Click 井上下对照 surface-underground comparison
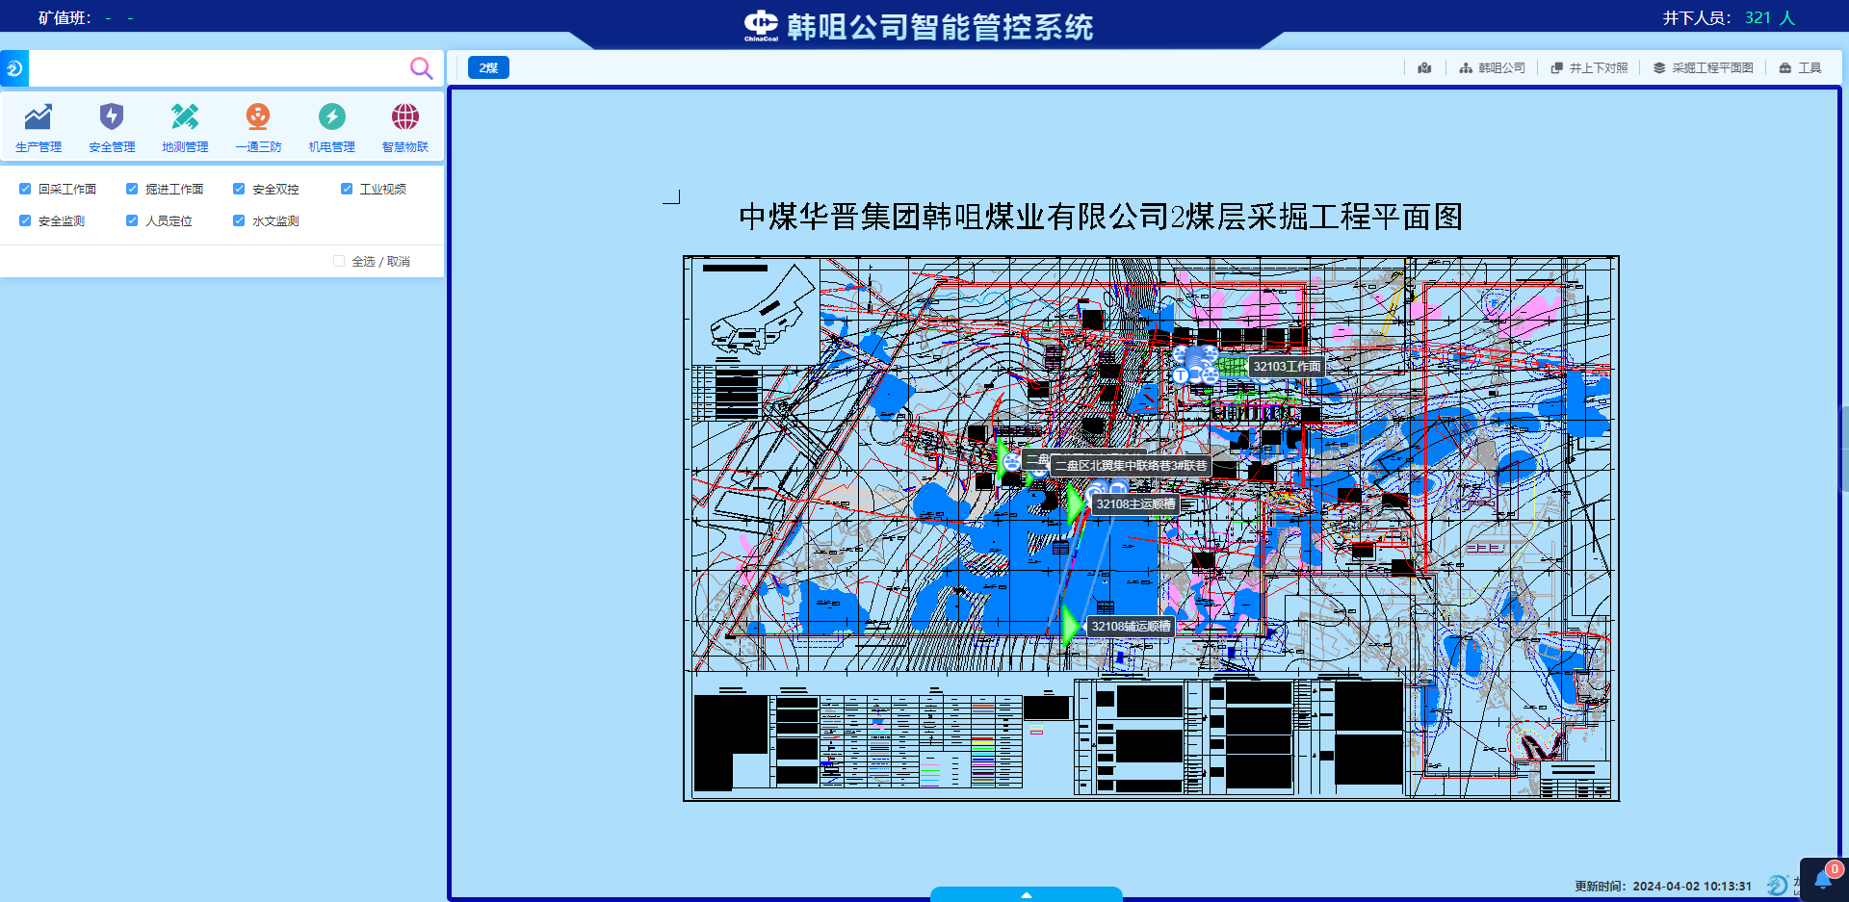Image resolution: width=1849 pixels, height=902 pixels. (1589, 67)
